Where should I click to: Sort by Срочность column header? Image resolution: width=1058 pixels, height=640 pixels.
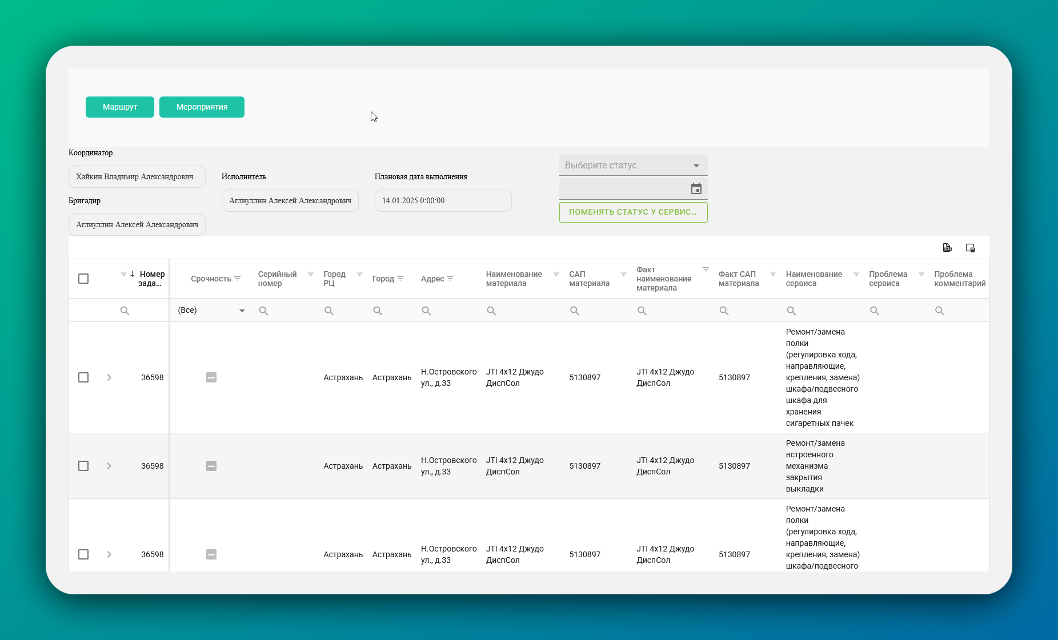tap(211, 279)
